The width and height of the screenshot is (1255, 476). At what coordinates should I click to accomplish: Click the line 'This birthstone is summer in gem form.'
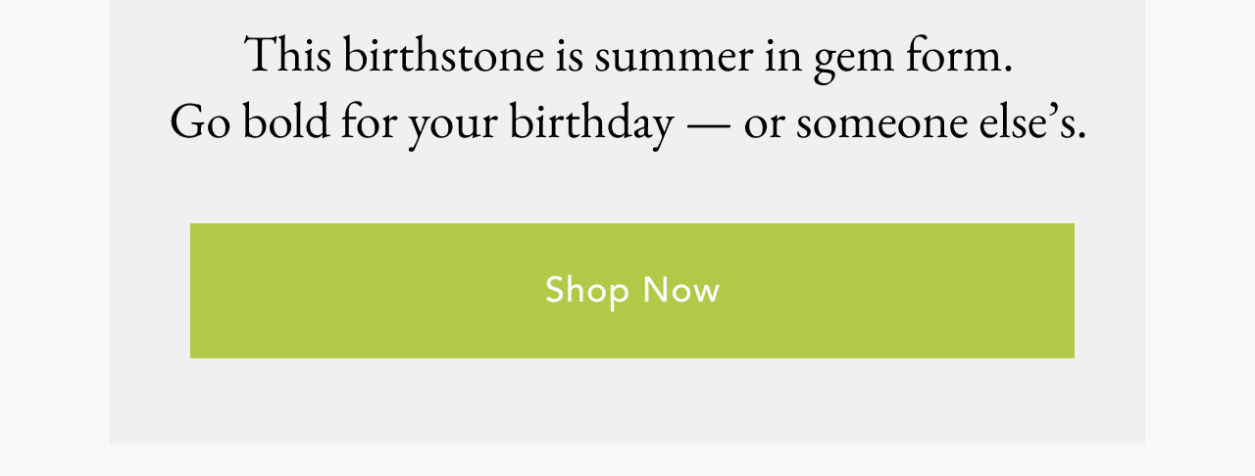point(628,56)
